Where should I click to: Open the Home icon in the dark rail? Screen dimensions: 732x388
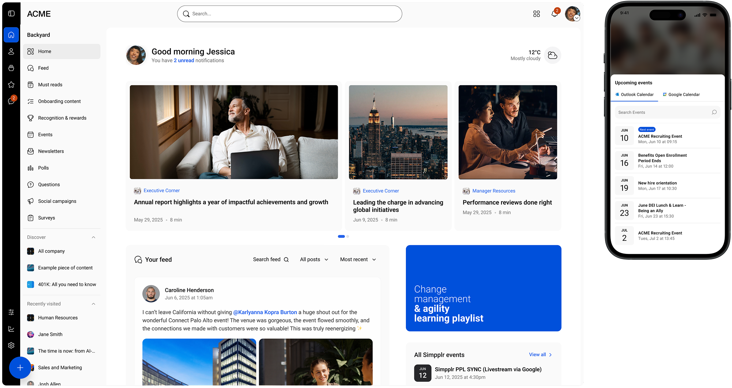pyautogui.click(x=11, y=35)
